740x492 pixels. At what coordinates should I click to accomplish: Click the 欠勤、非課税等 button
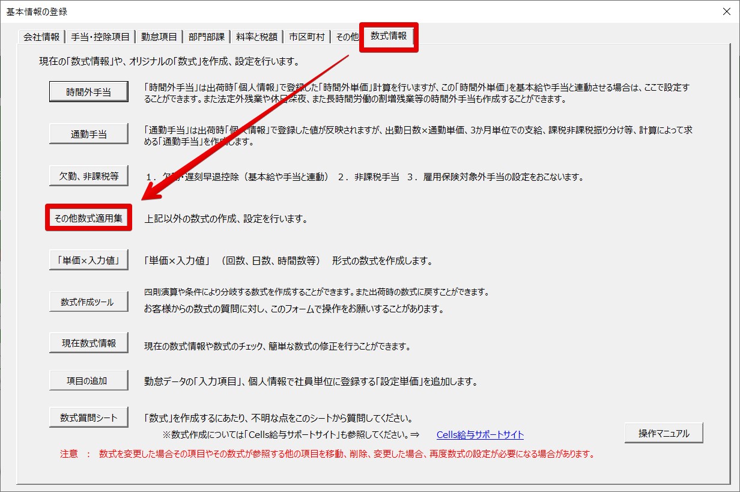coord(88,176)
